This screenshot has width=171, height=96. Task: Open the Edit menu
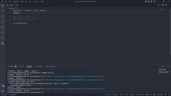pyautogui.click(x=10, y=2)
